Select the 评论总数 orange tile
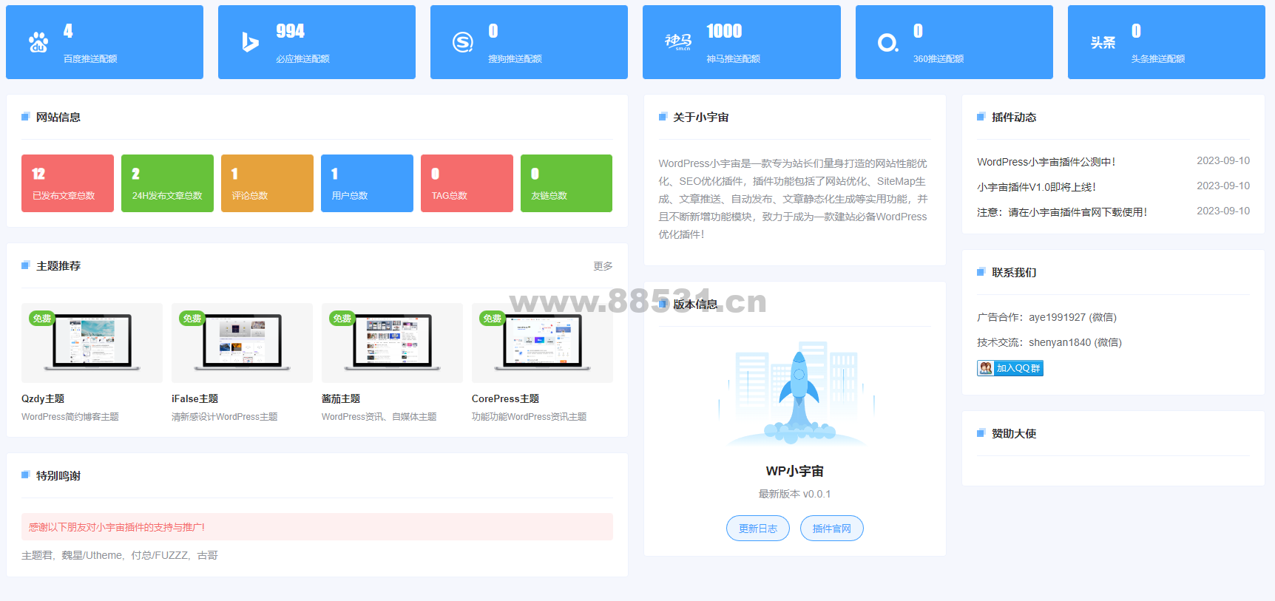 pos(267,183)
